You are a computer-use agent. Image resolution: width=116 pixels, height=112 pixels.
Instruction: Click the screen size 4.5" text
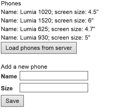pos(76,12)
